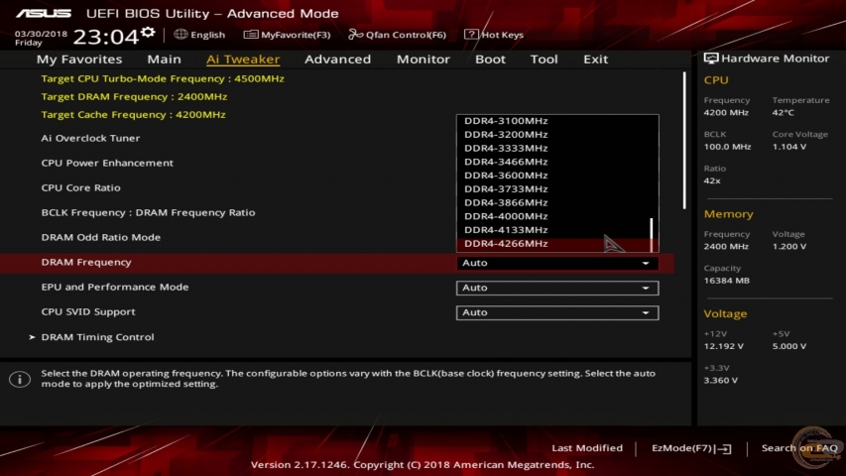846x476 pixels.
Task: Click the EPU Performance Mode dropdown arrow
Action: click(646, 289)
